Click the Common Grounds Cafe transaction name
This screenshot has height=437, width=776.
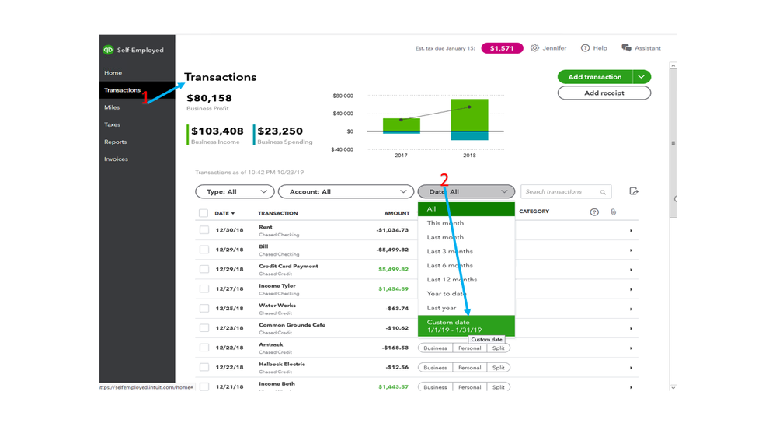(292, 325)
